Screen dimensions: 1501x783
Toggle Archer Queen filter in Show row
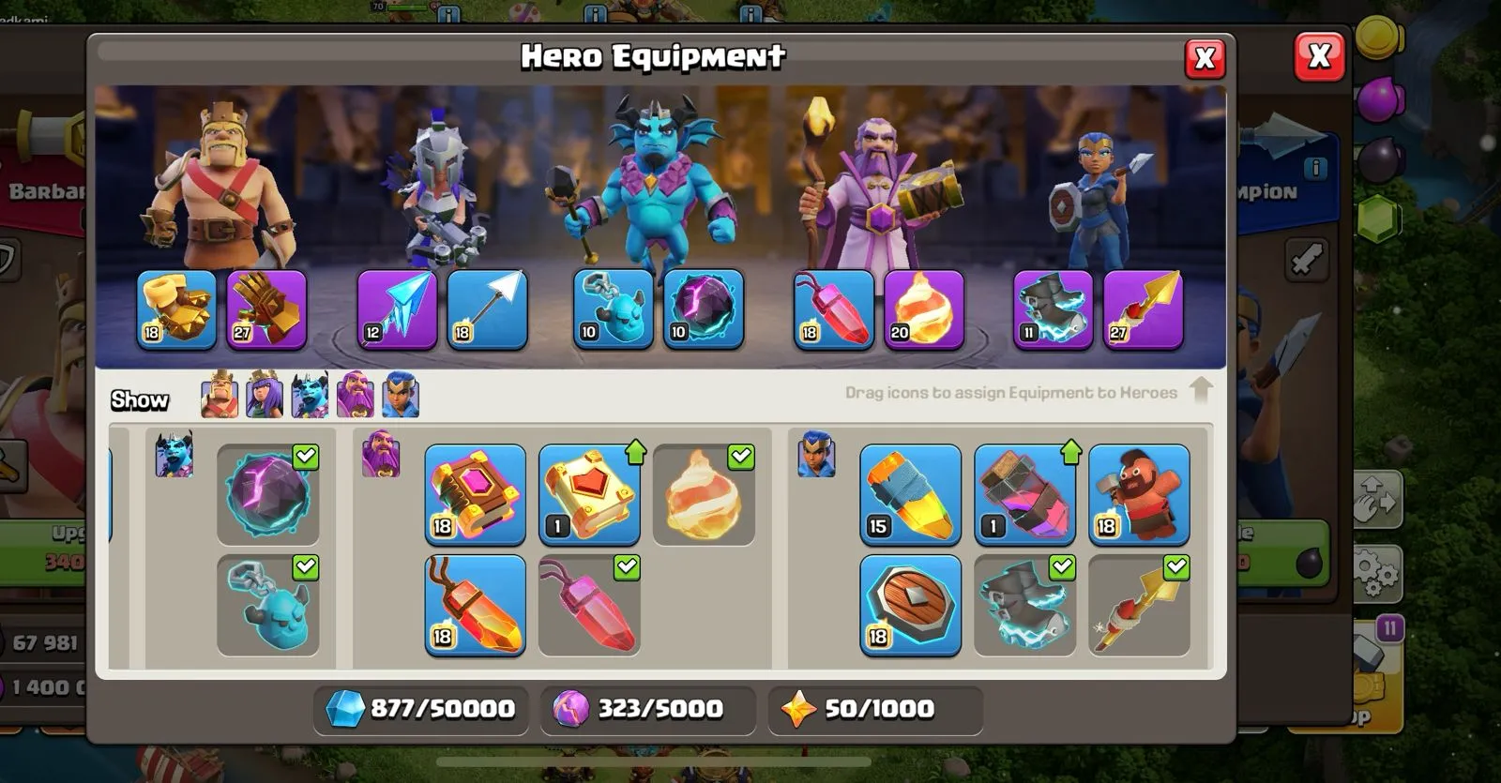(x=265, y=395)
